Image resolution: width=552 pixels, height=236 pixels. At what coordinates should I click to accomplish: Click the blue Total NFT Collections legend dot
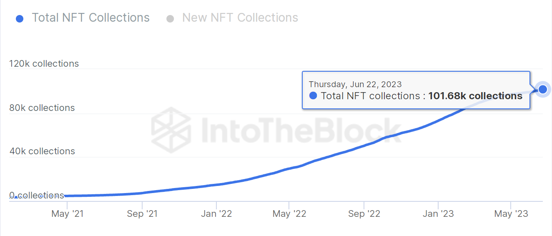20,19
